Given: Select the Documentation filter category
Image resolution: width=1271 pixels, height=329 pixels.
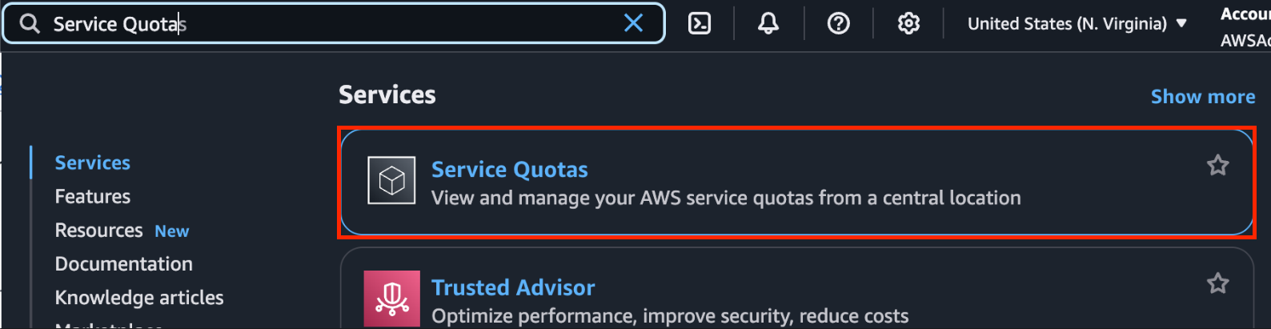Looking at the screenshot, I should pos(123,264).
